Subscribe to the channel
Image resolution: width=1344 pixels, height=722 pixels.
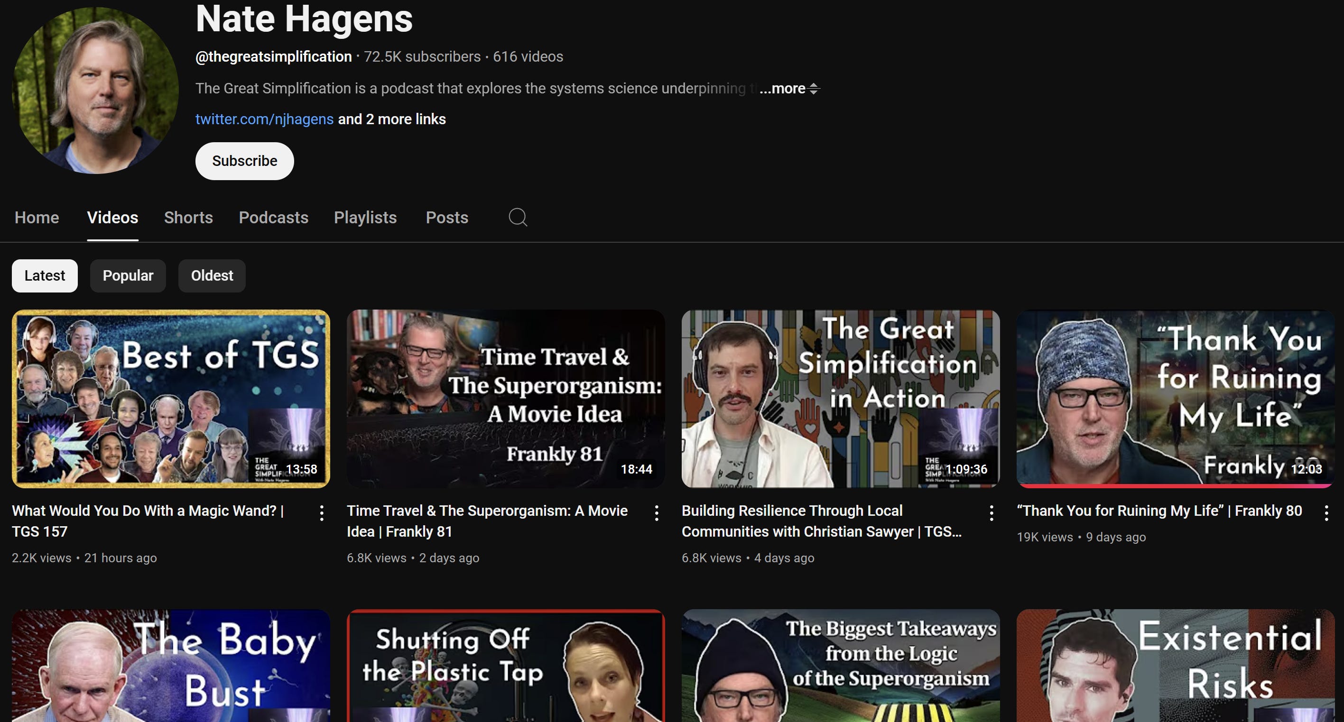(245, 161)
